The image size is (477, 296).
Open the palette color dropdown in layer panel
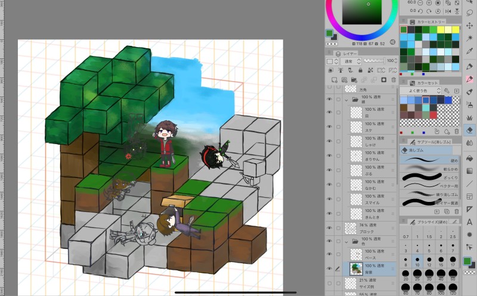[x=332, y=61]
